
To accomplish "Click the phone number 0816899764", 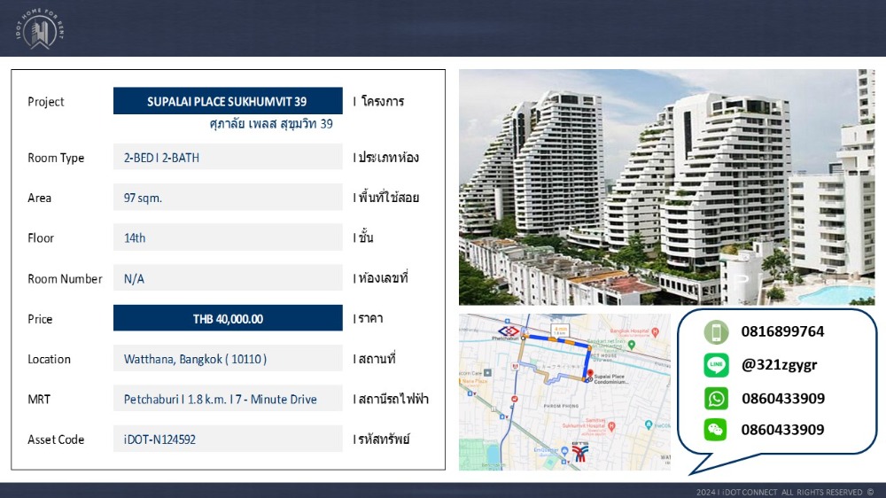I will [782, 332].
